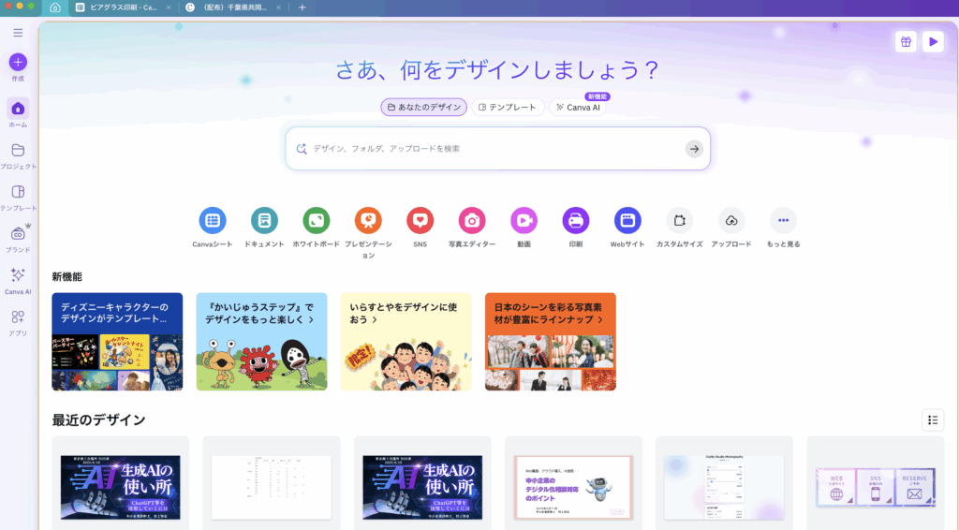Image resolution: width=959 pixels, height=530 pixels.
Task: Open the hamburger menu in sidebar
Action: coord(18,33)
